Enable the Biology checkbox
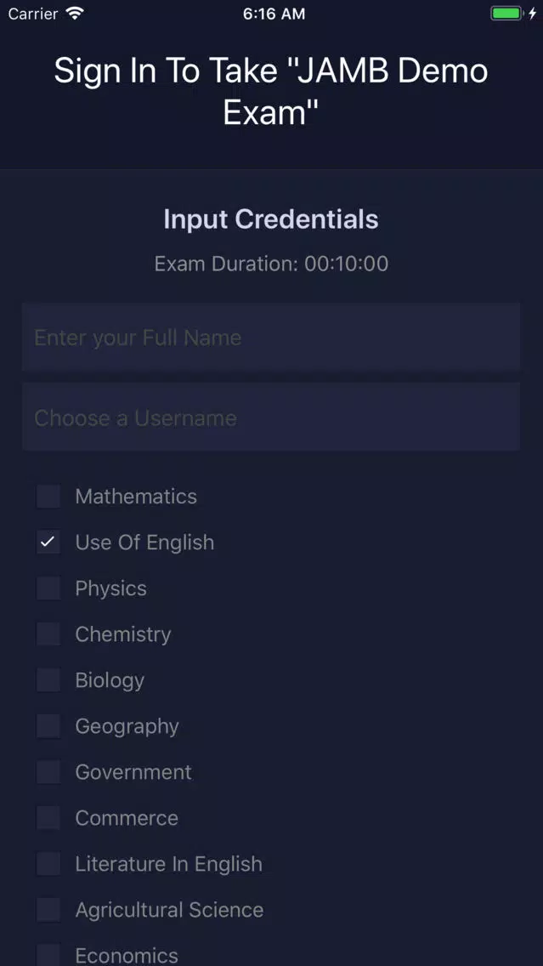The height and width of the screenshot is (966, 543). [x=48, y=680]
